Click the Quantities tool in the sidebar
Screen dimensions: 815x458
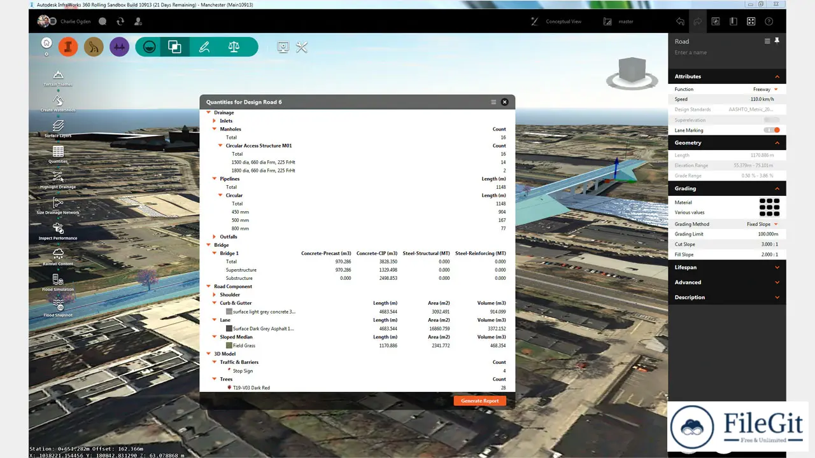pyautogui.click(x=58, y=154)
